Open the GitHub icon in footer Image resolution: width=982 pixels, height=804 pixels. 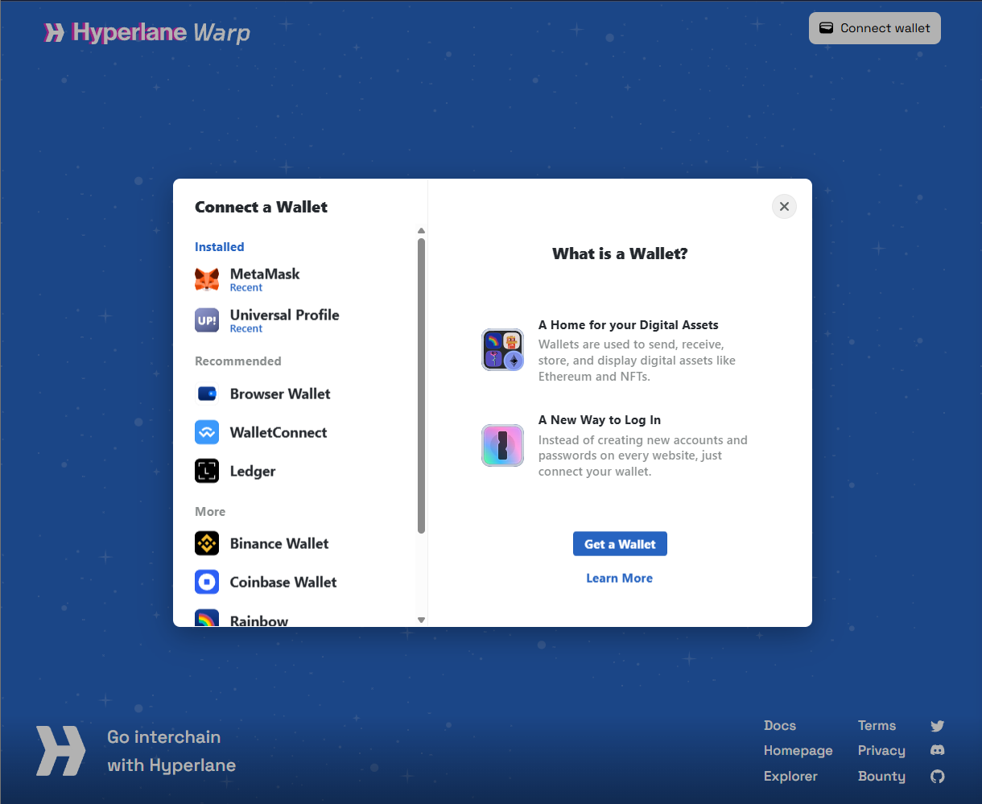pyautogui.click(x=938, y=777)
